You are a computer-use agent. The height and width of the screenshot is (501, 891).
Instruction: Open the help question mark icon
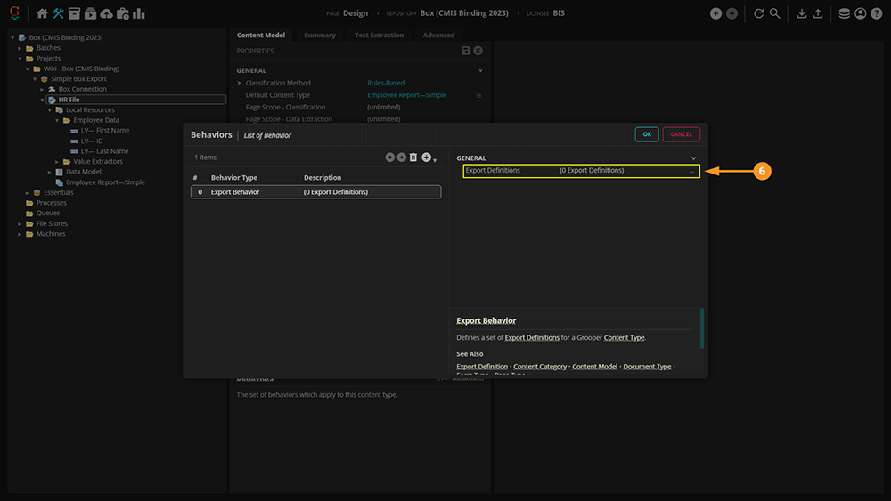(x=877, y=13)
